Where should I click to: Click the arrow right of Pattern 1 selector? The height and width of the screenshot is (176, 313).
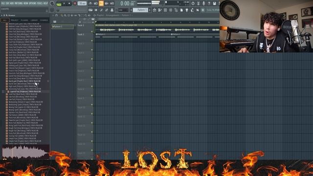click(x=150, y=10)
